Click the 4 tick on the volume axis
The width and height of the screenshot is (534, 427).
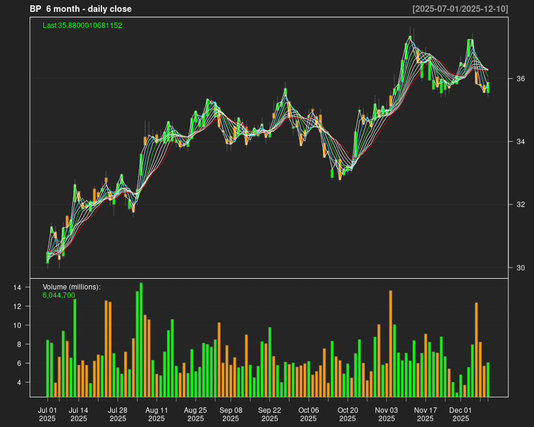coord(18,383)
